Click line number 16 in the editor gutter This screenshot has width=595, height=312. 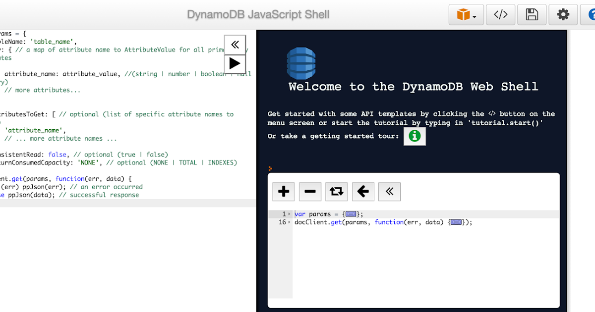coord(283,222)
